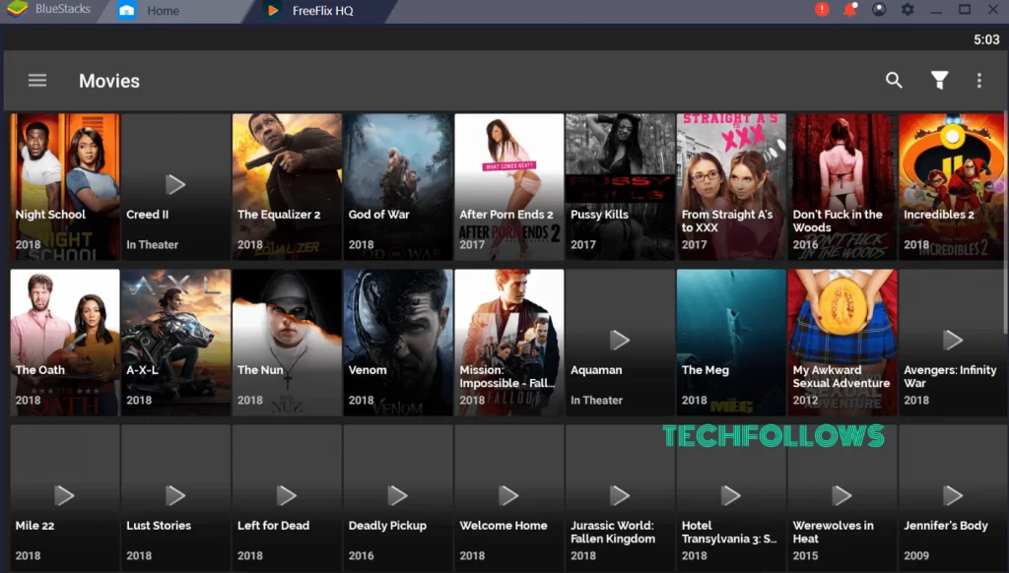
Task: Play the Welcome Home tile
Action: coord(509,498)
